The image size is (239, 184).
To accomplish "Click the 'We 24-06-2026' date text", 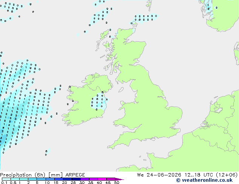I will [159, 175].
